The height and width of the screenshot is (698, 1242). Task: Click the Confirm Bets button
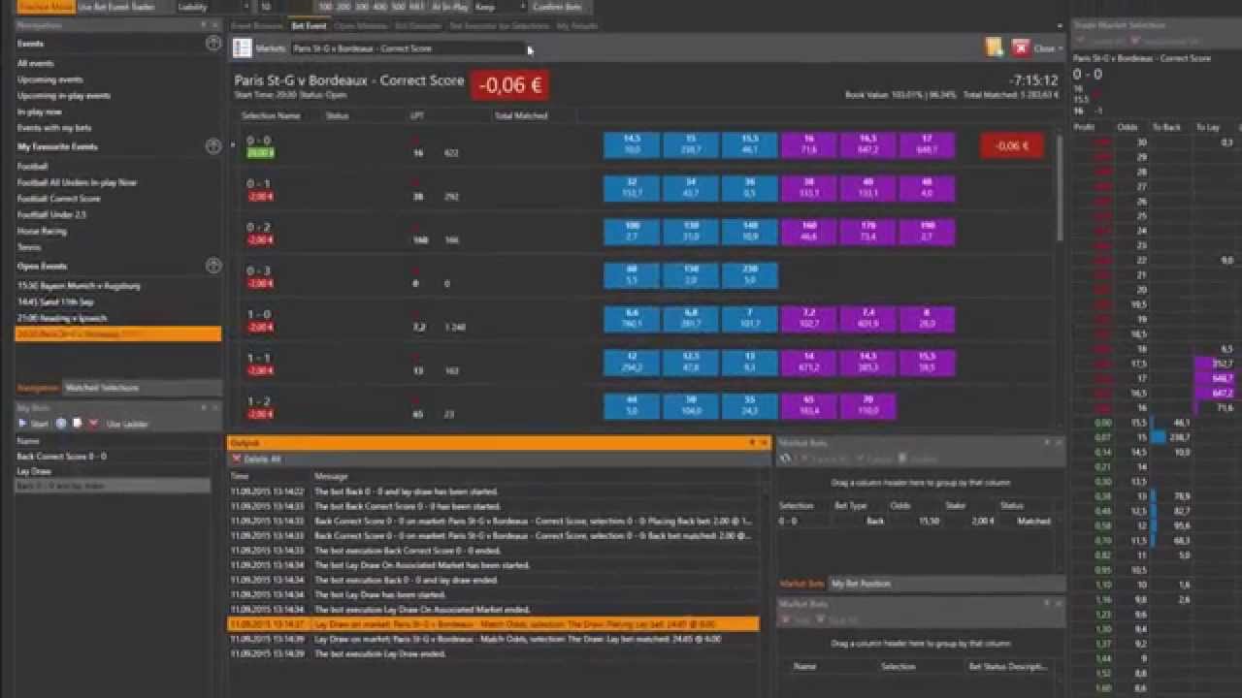[x=557, y=6]
